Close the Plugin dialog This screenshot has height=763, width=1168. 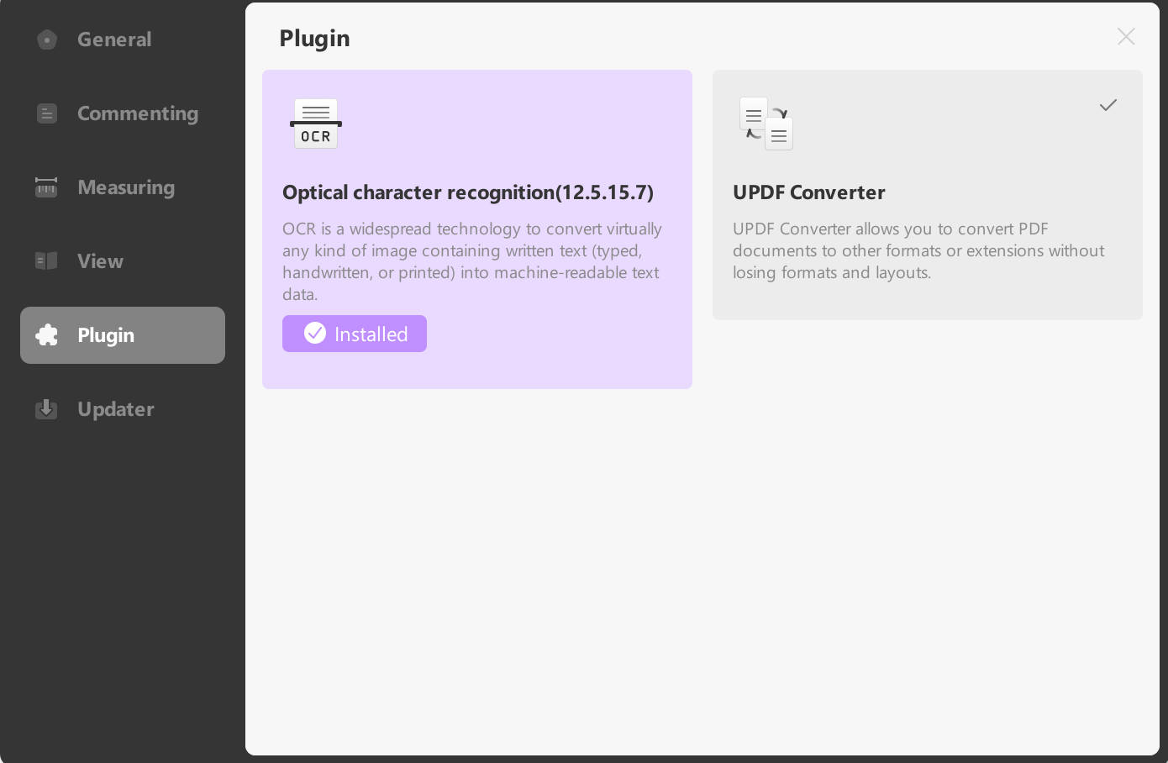point(1126,36)
